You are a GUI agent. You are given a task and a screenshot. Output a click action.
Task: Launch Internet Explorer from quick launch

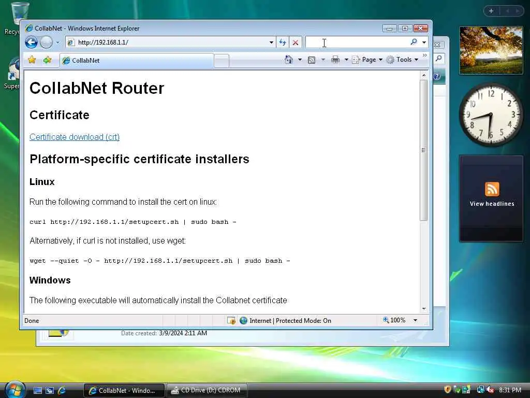[x=62, y=390]
